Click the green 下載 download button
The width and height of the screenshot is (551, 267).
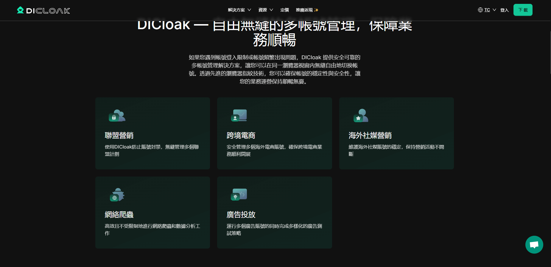(x=523, y=10)
